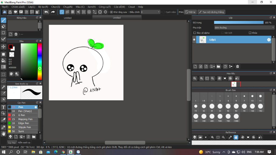Open notification center in system tray
The height and width of the screenshot is (155, 276).
click(x=269, y=152)
